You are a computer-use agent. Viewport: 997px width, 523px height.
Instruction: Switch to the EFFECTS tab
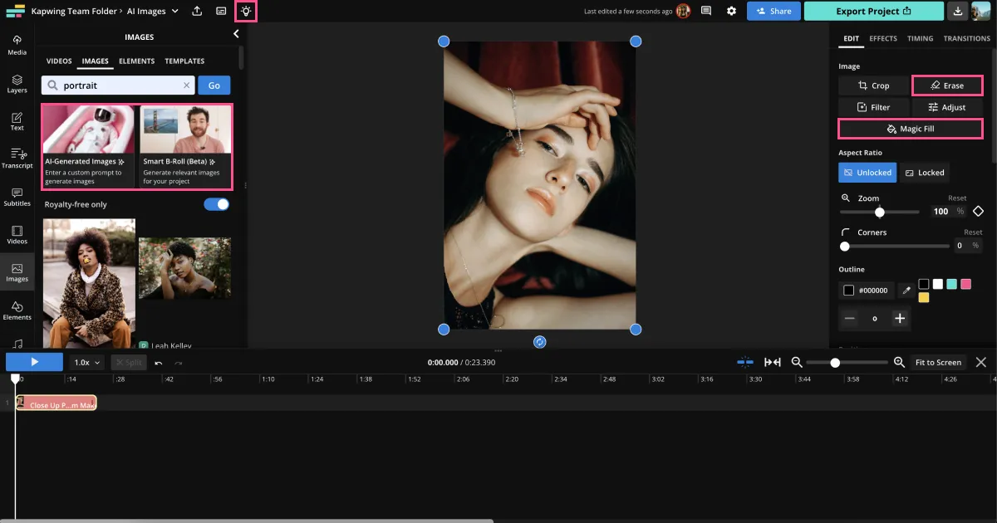tap(883, 38)
